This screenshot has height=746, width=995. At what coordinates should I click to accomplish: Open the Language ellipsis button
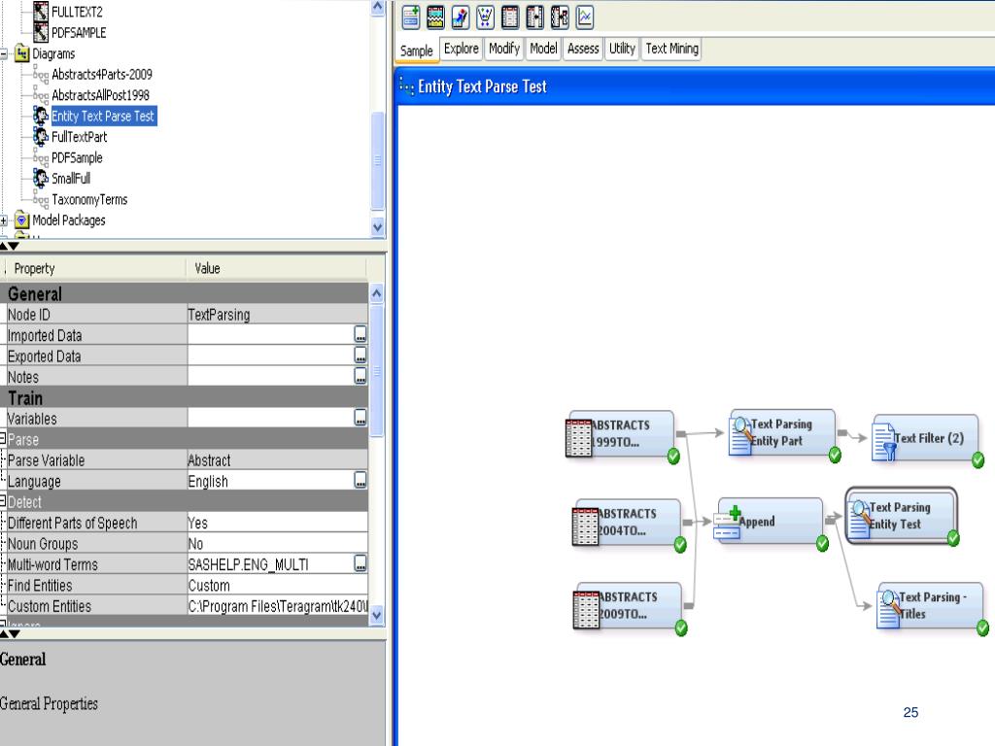[360, 480]
